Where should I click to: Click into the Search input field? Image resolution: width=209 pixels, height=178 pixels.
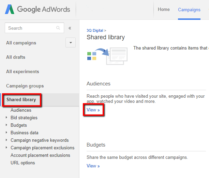[x=34, y=28]
